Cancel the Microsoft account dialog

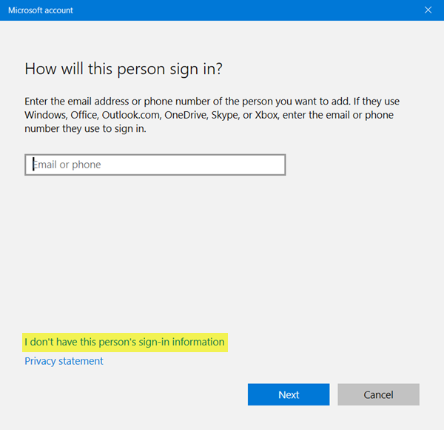378,394
